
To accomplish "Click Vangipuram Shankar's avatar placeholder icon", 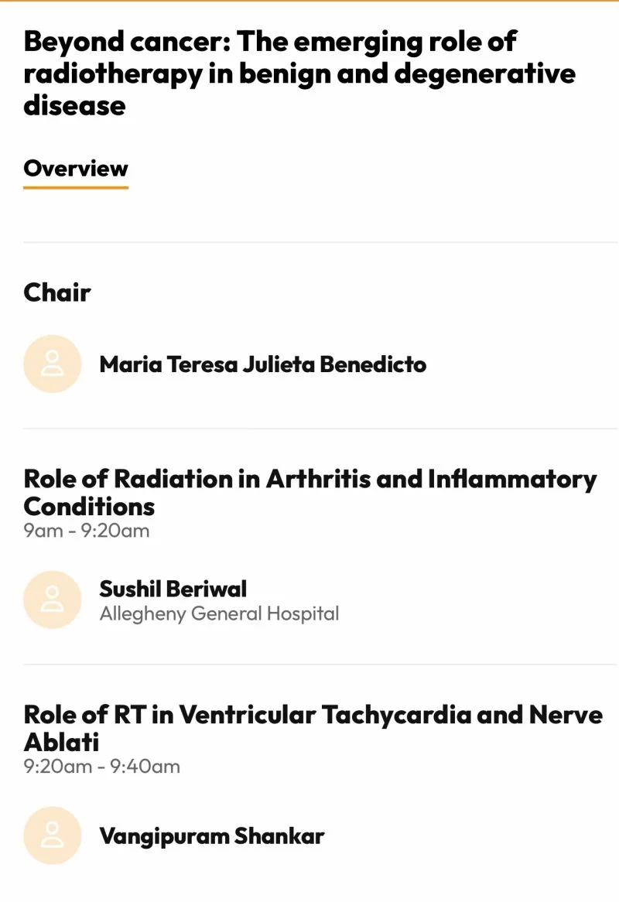I will pos(53,835).
